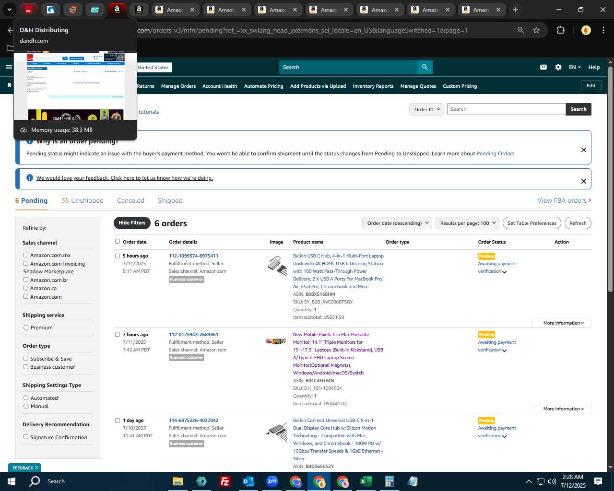Image resolution: width=614 pixels, height=491 pixels.
Task: Select all orders with header checkbox
Action: (118, 242)
